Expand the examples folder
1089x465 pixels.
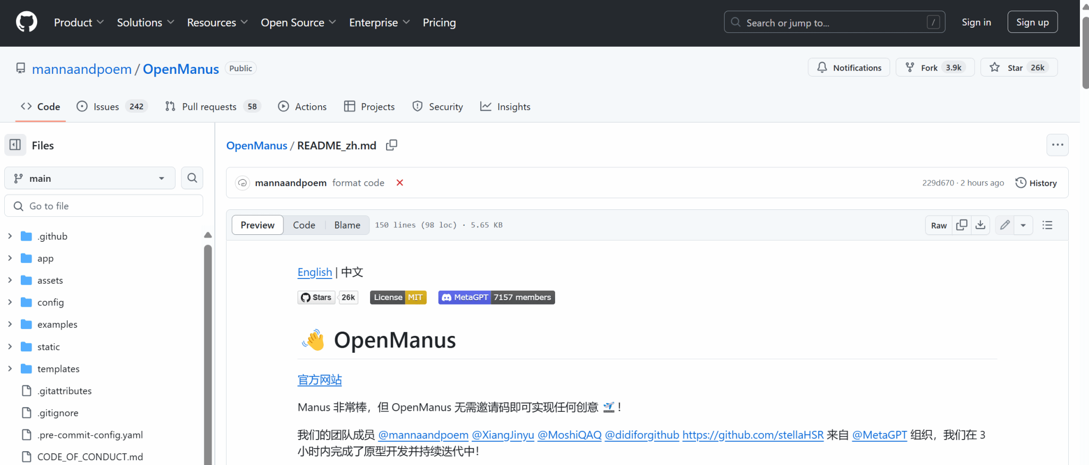10,324
